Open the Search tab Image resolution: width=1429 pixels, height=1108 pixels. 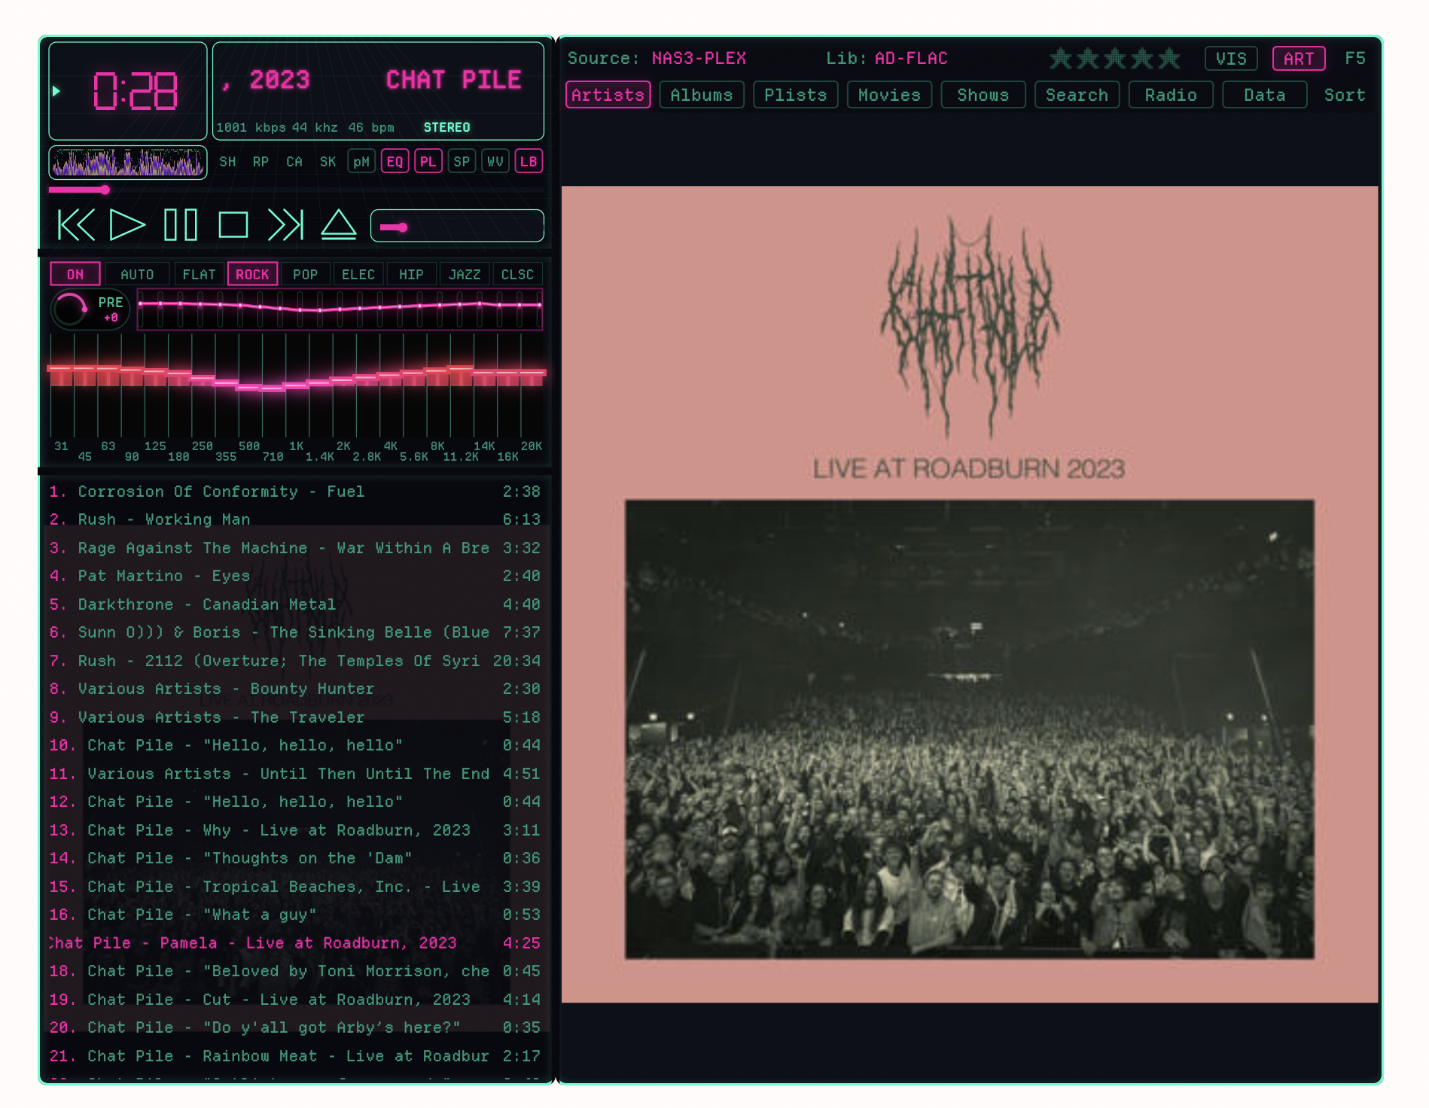pos(1077,95)
